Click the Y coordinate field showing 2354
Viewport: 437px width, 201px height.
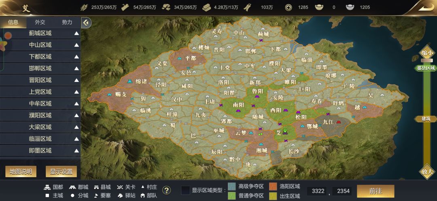[x=342, y=191]
